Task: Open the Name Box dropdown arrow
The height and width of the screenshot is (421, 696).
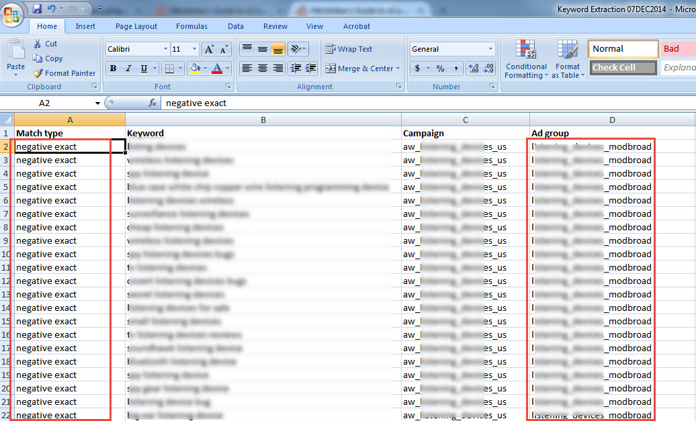Action: point(97,103)
